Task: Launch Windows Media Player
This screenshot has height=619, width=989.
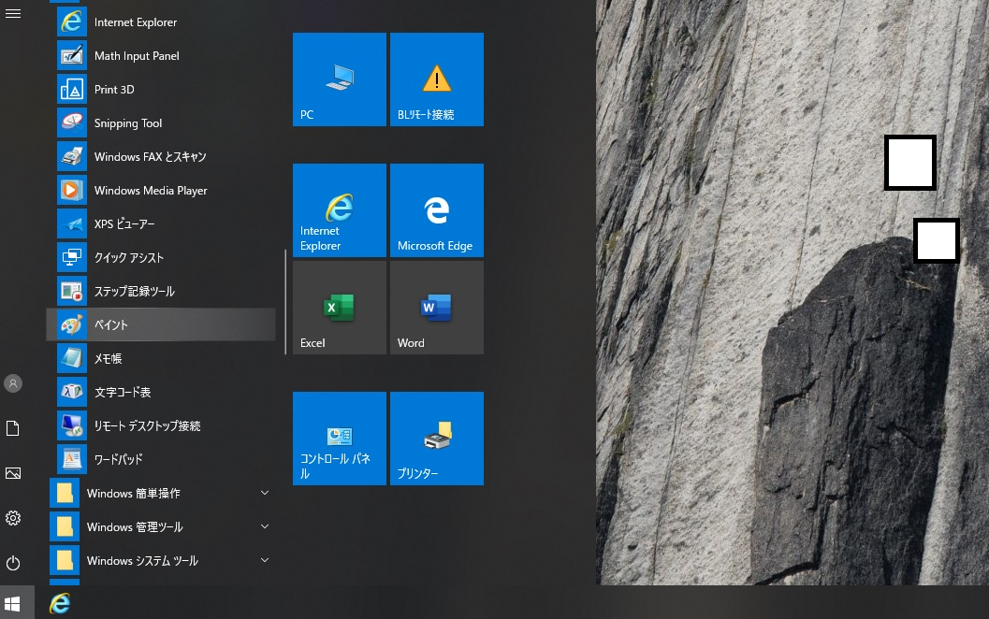Action: [x=161, y=191]
